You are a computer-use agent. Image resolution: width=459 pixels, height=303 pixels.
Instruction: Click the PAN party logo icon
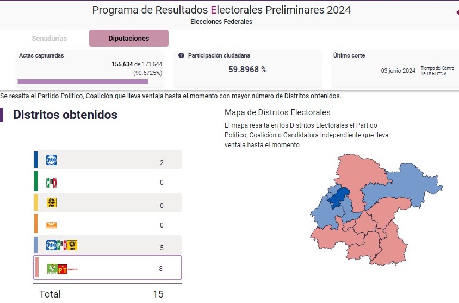coord(51,160)
